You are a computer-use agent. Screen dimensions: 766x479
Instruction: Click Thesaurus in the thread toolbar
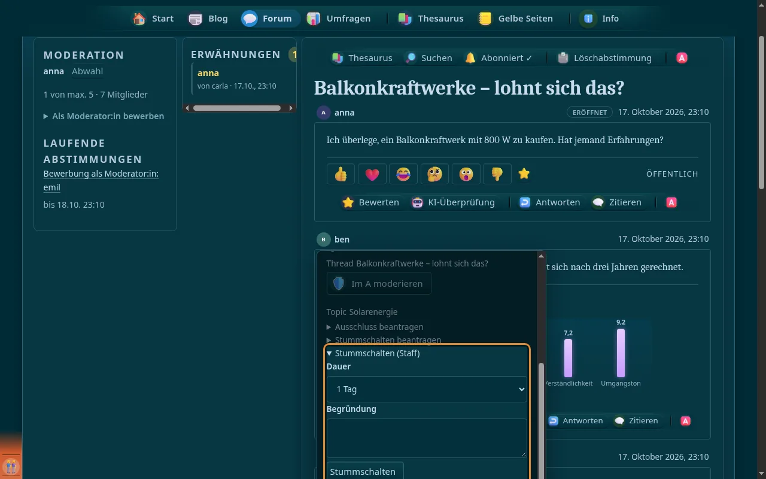pos(362,58)
